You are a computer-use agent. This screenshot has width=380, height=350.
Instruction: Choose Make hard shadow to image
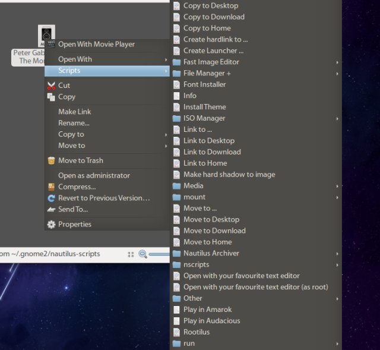coord(229,175)
